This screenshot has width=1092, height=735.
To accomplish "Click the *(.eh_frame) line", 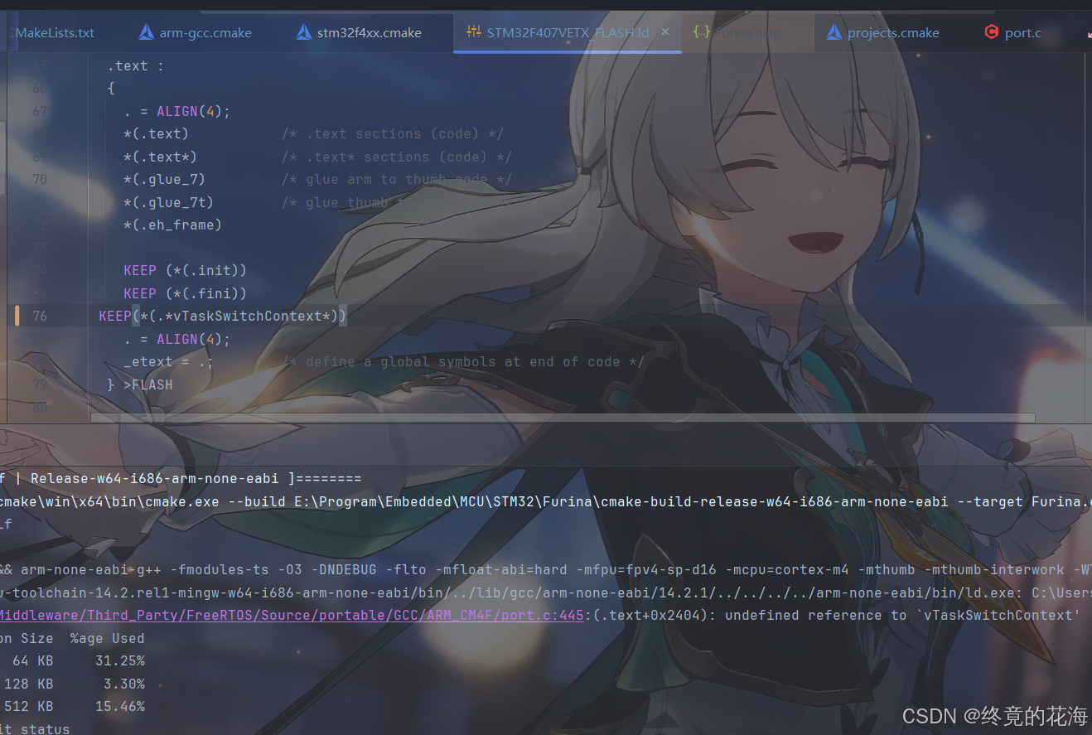I will (x=172, y=225).
